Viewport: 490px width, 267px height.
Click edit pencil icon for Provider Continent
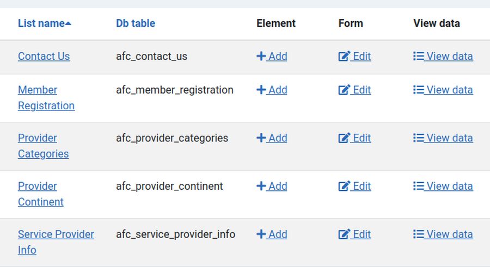(344, 186)
